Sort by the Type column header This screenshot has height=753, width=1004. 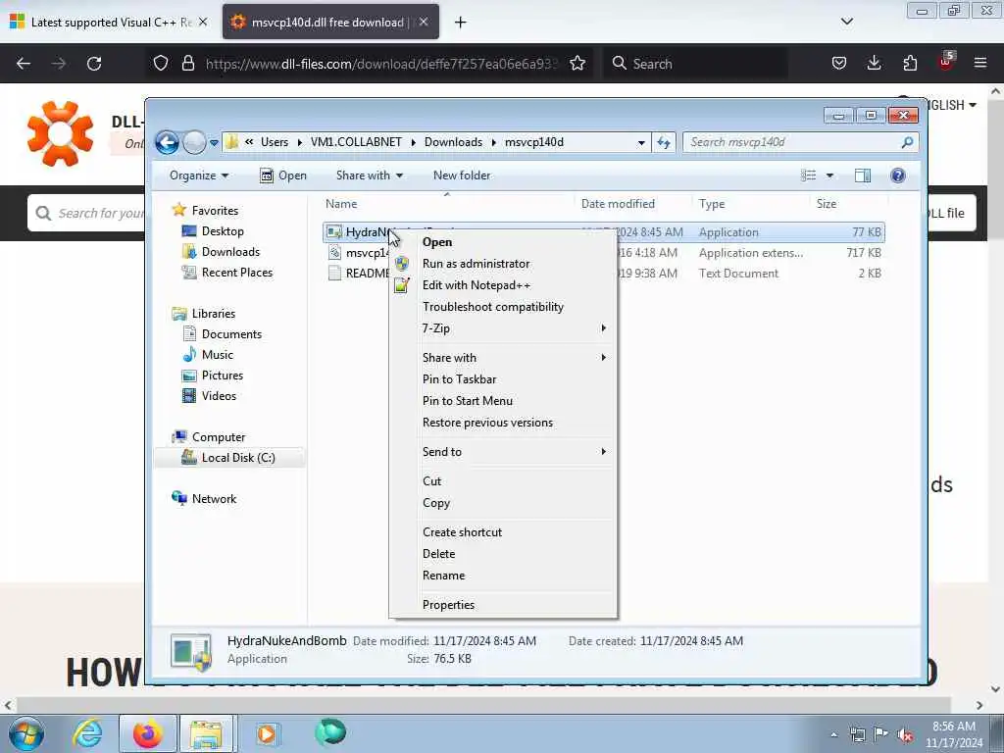point(751,204)
